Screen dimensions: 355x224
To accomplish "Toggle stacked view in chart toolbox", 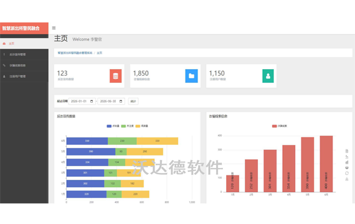I will tap(347, 167).
